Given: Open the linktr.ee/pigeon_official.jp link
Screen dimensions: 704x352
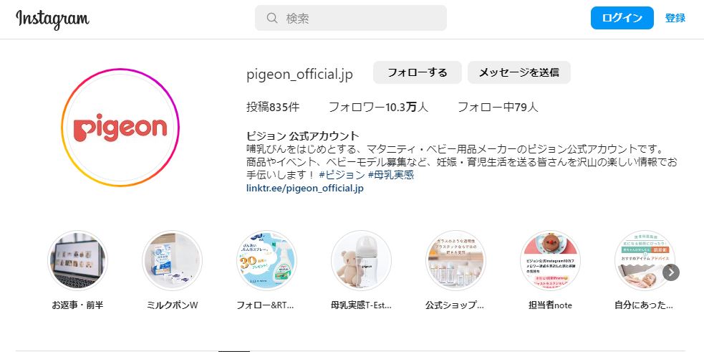Looking at the screenshot, I should (x=305, y=188).
